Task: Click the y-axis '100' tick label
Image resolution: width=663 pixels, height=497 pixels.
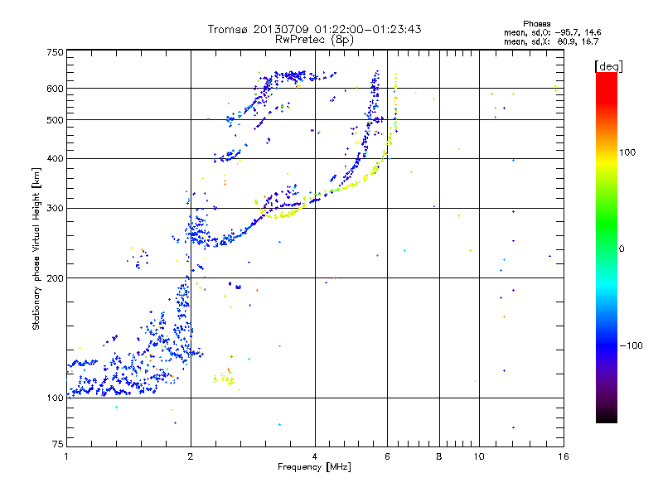Action: (x=56, y=398)
